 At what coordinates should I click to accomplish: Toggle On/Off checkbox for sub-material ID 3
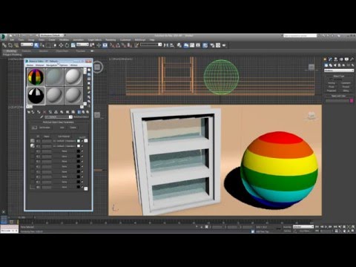pyautogui.click(x=82, y=151)
